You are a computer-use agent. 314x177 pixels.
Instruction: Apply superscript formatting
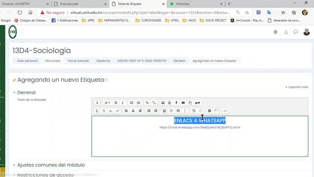coord(118,111)
